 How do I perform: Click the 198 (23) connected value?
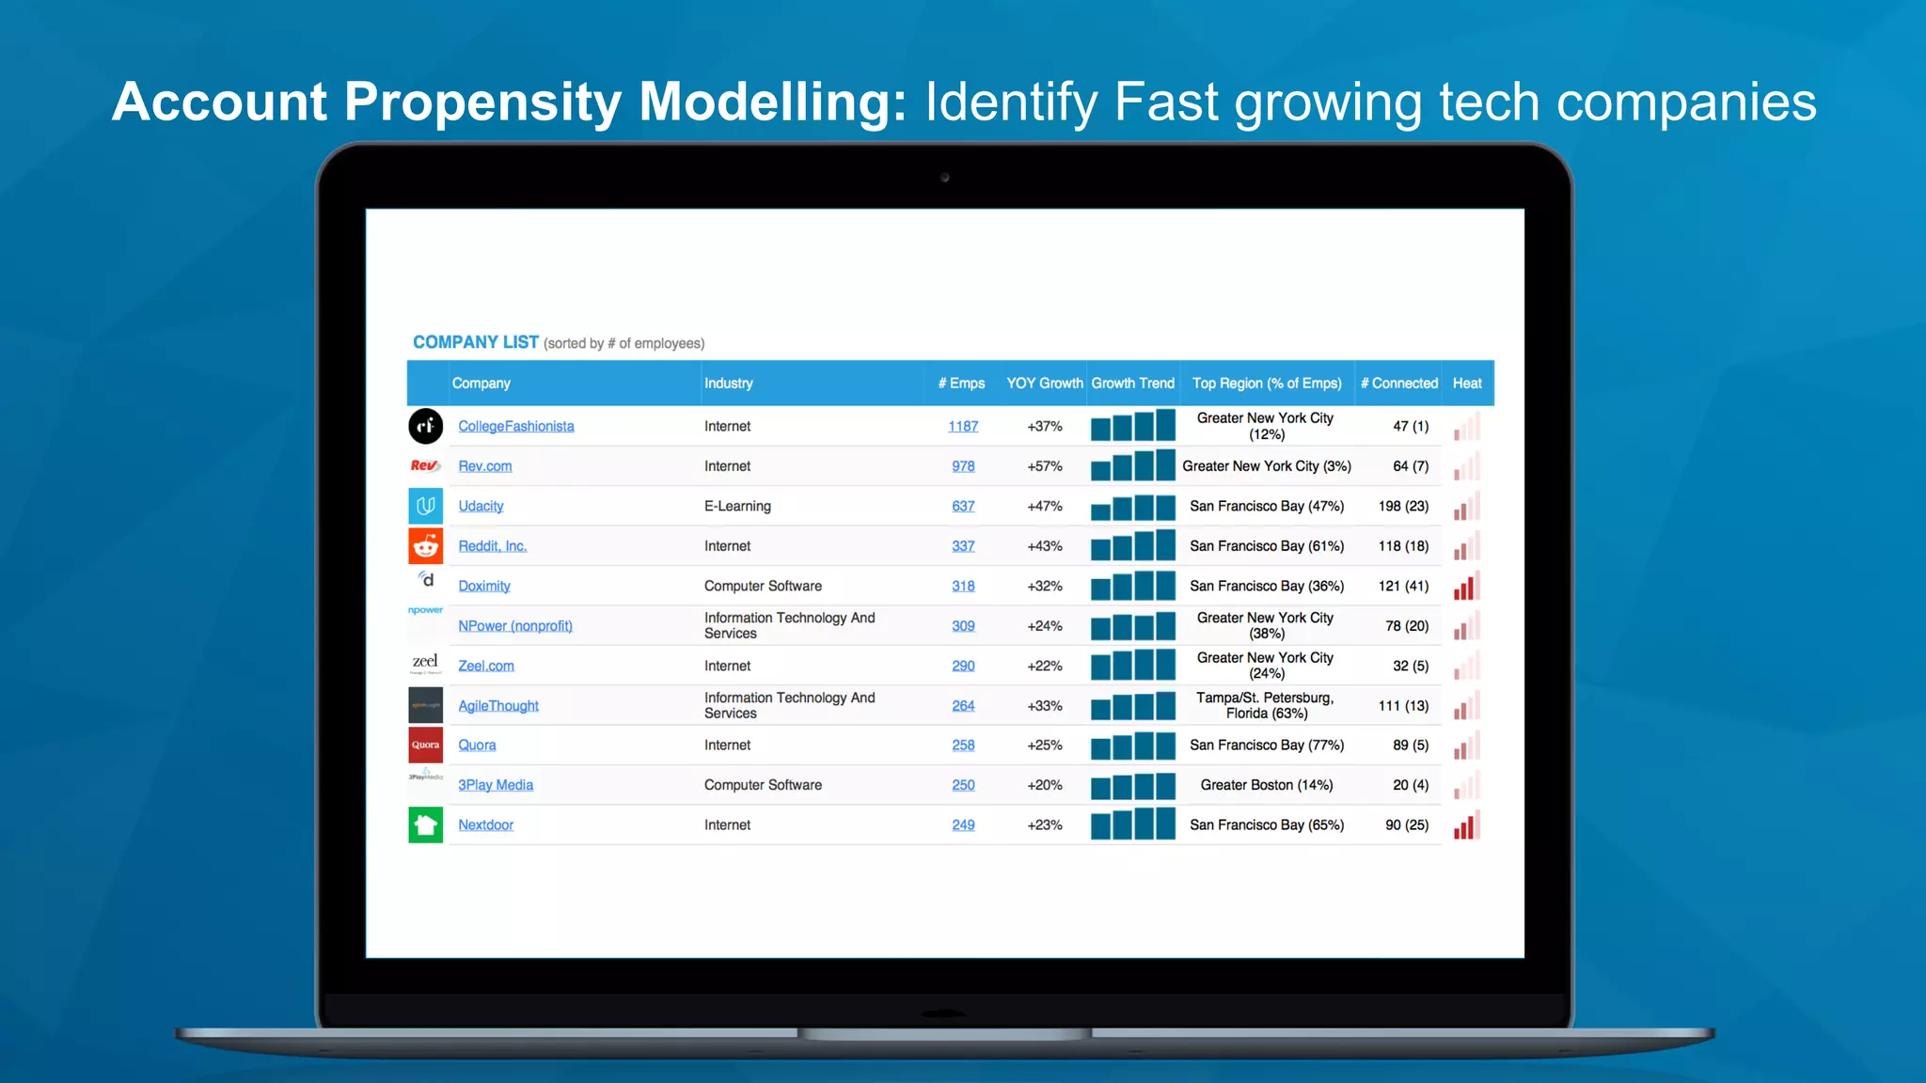click(1403, 506)
